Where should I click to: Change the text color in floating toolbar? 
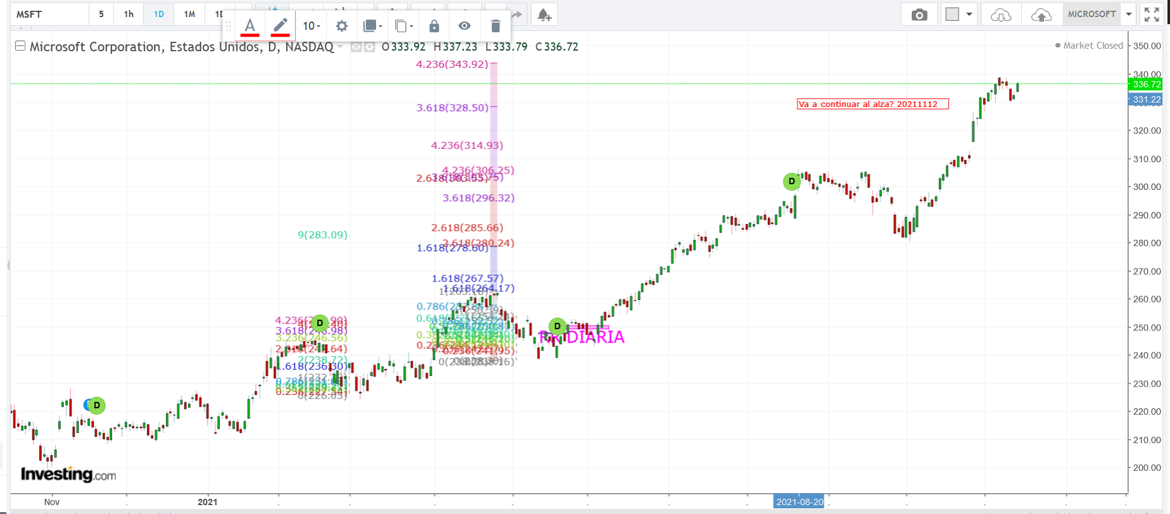250,26
